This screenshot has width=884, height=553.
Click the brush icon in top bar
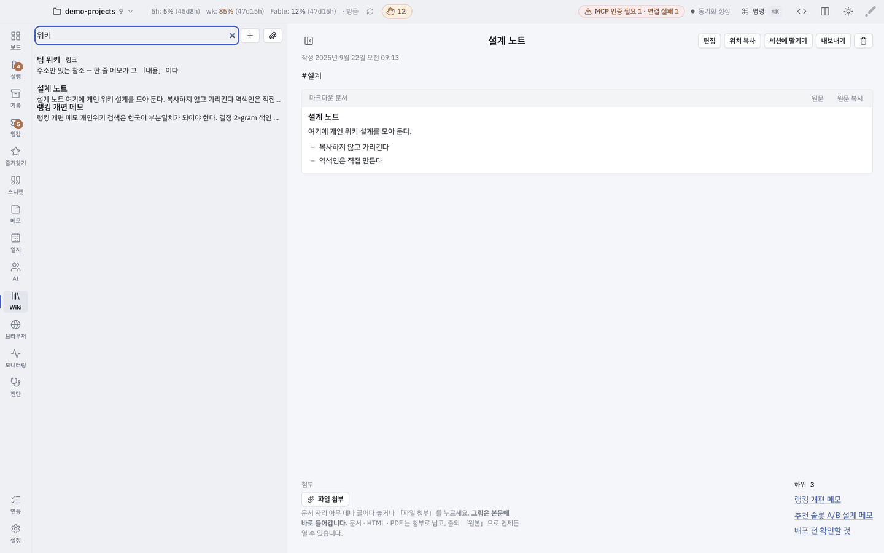point(870,11)
